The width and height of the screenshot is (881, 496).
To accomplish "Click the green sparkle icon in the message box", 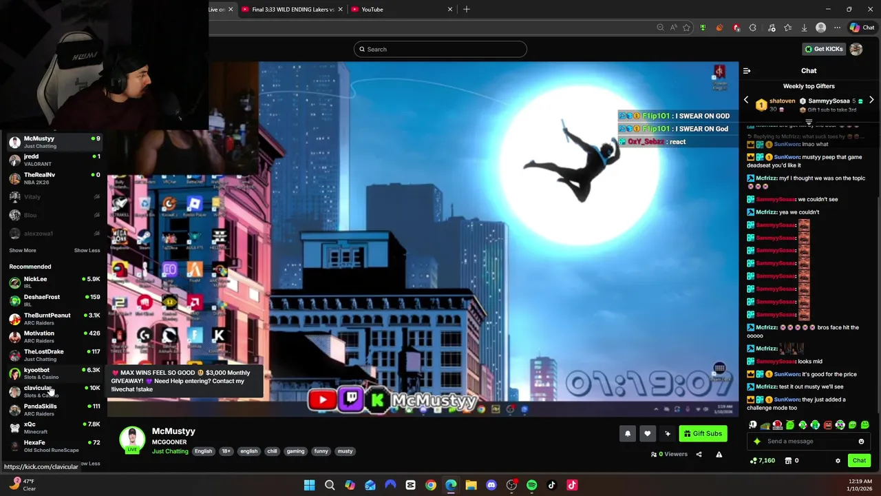I will [757, 442].
